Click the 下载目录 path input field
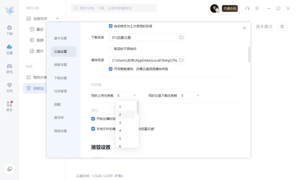Image resolution: width=297 pixels, height=180 pixels. tap(147, 38)
